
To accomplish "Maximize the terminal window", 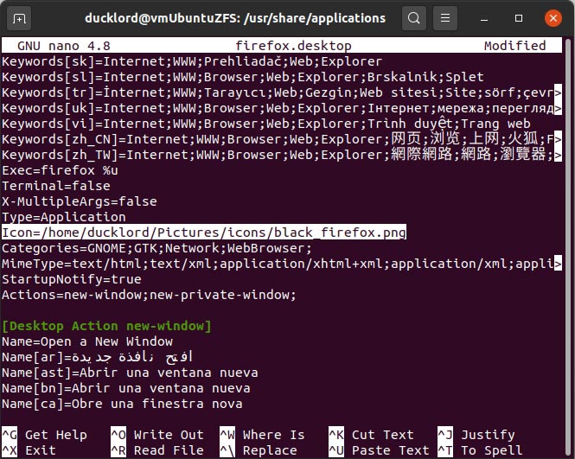I will (x=519, y=18).
